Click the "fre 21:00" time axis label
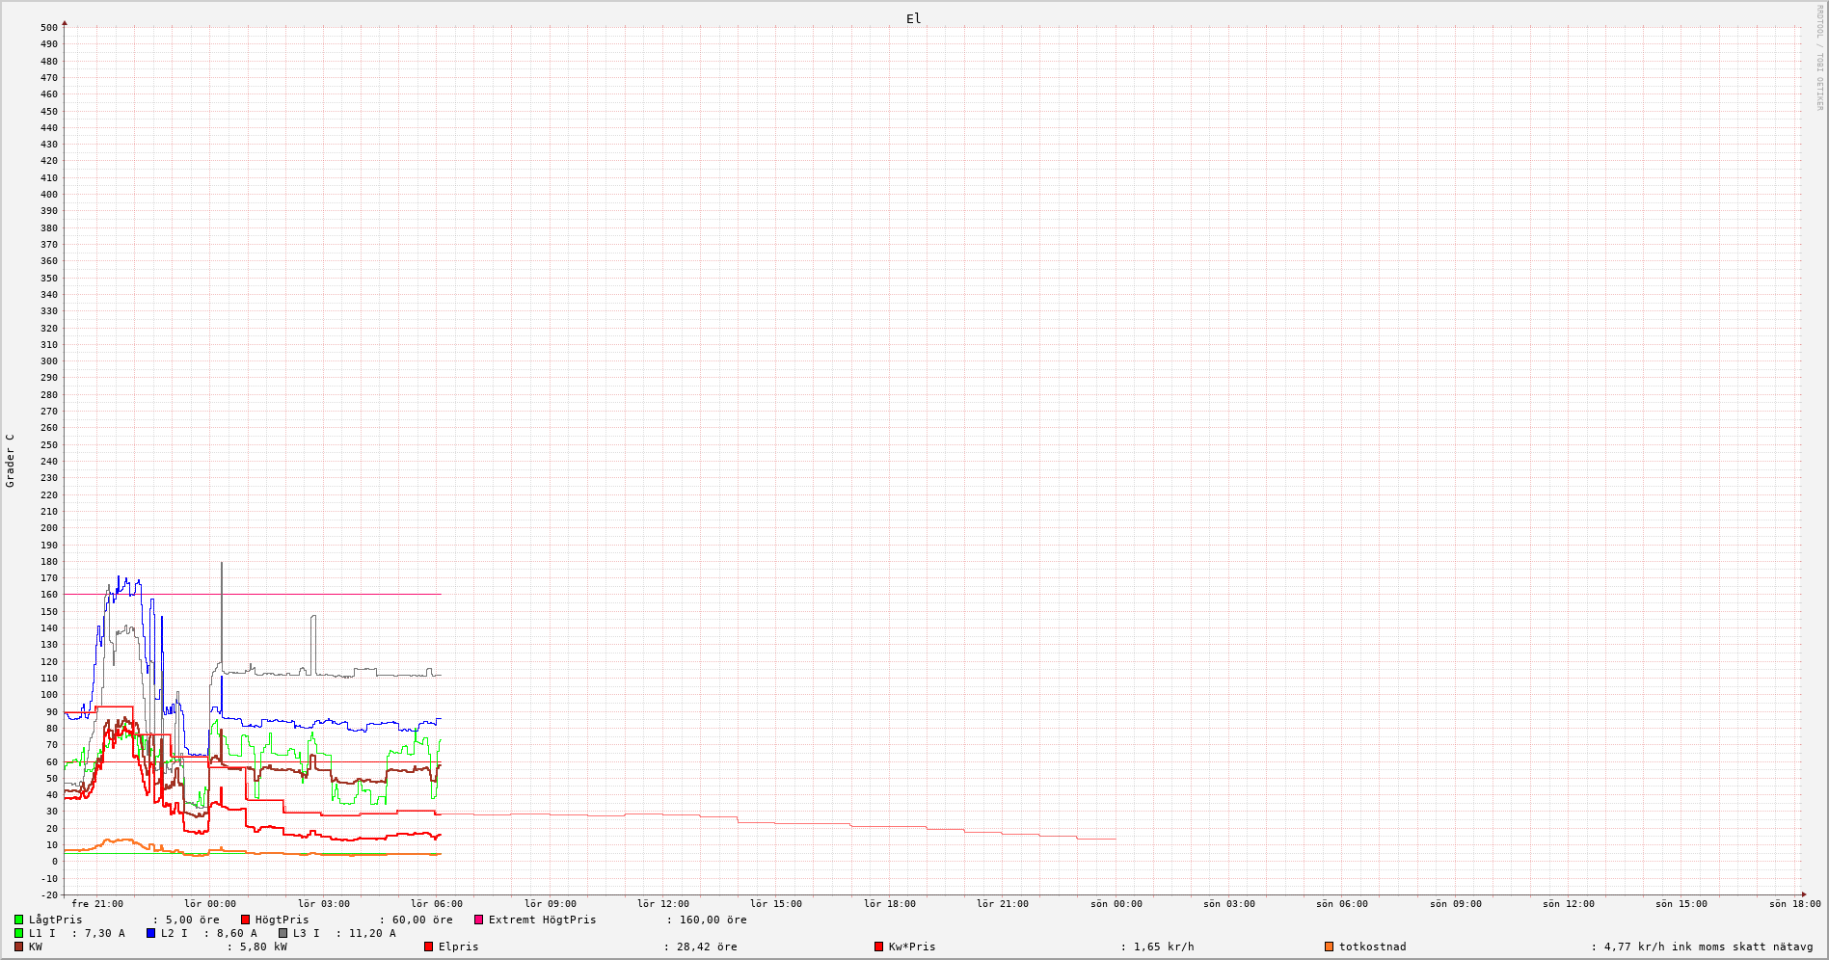Viewport: 1829px width, 960px height. click(x=97, y=904)
